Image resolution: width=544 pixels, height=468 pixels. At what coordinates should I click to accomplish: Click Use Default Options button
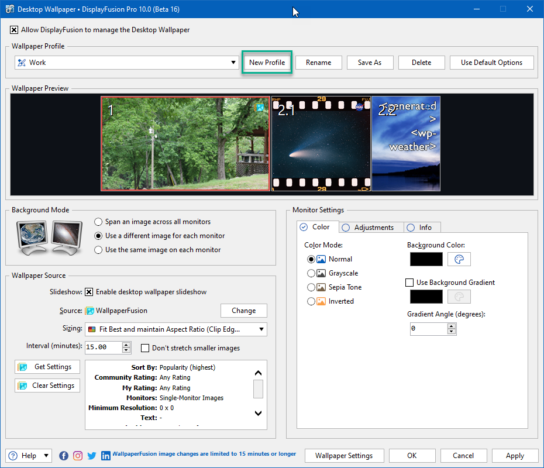(x=491, y=63)
